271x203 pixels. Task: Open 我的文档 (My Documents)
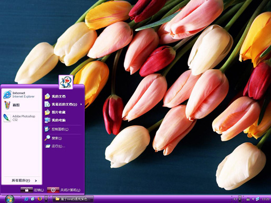pos(63,97)
